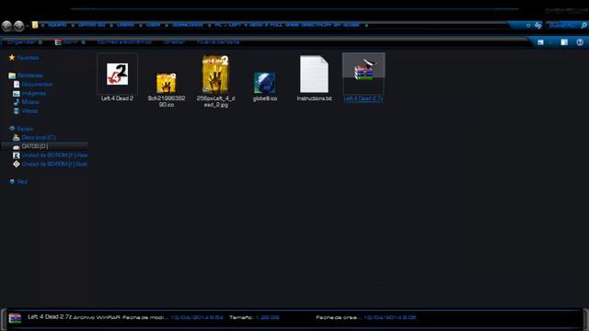589x331 pixels.
Task: Click the search box input field
Action: click(x=562, y=26)
